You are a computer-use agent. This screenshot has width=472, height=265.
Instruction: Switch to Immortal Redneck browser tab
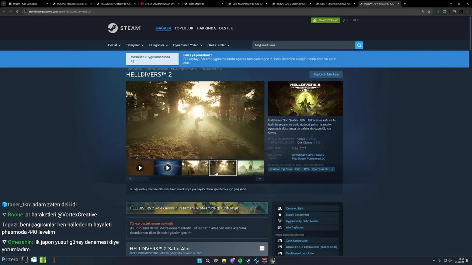coord(72,4)
